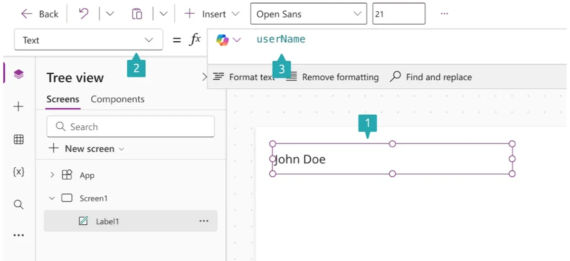The width and height of the screenshot is (570, 261).
Task: Click the Search magnifier icon in sidebar
Action: [x=19, y=204]
